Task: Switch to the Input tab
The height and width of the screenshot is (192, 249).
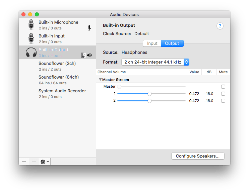Action: [152, 43]
